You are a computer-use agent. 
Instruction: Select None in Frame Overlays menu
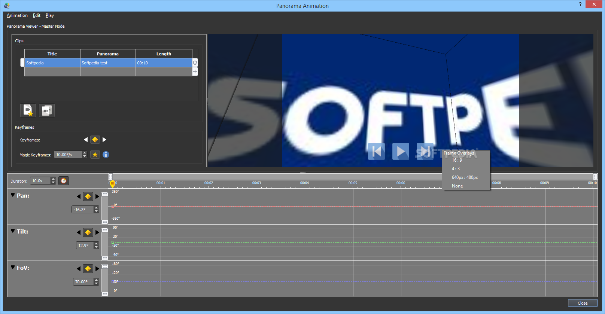coord(457,186)
